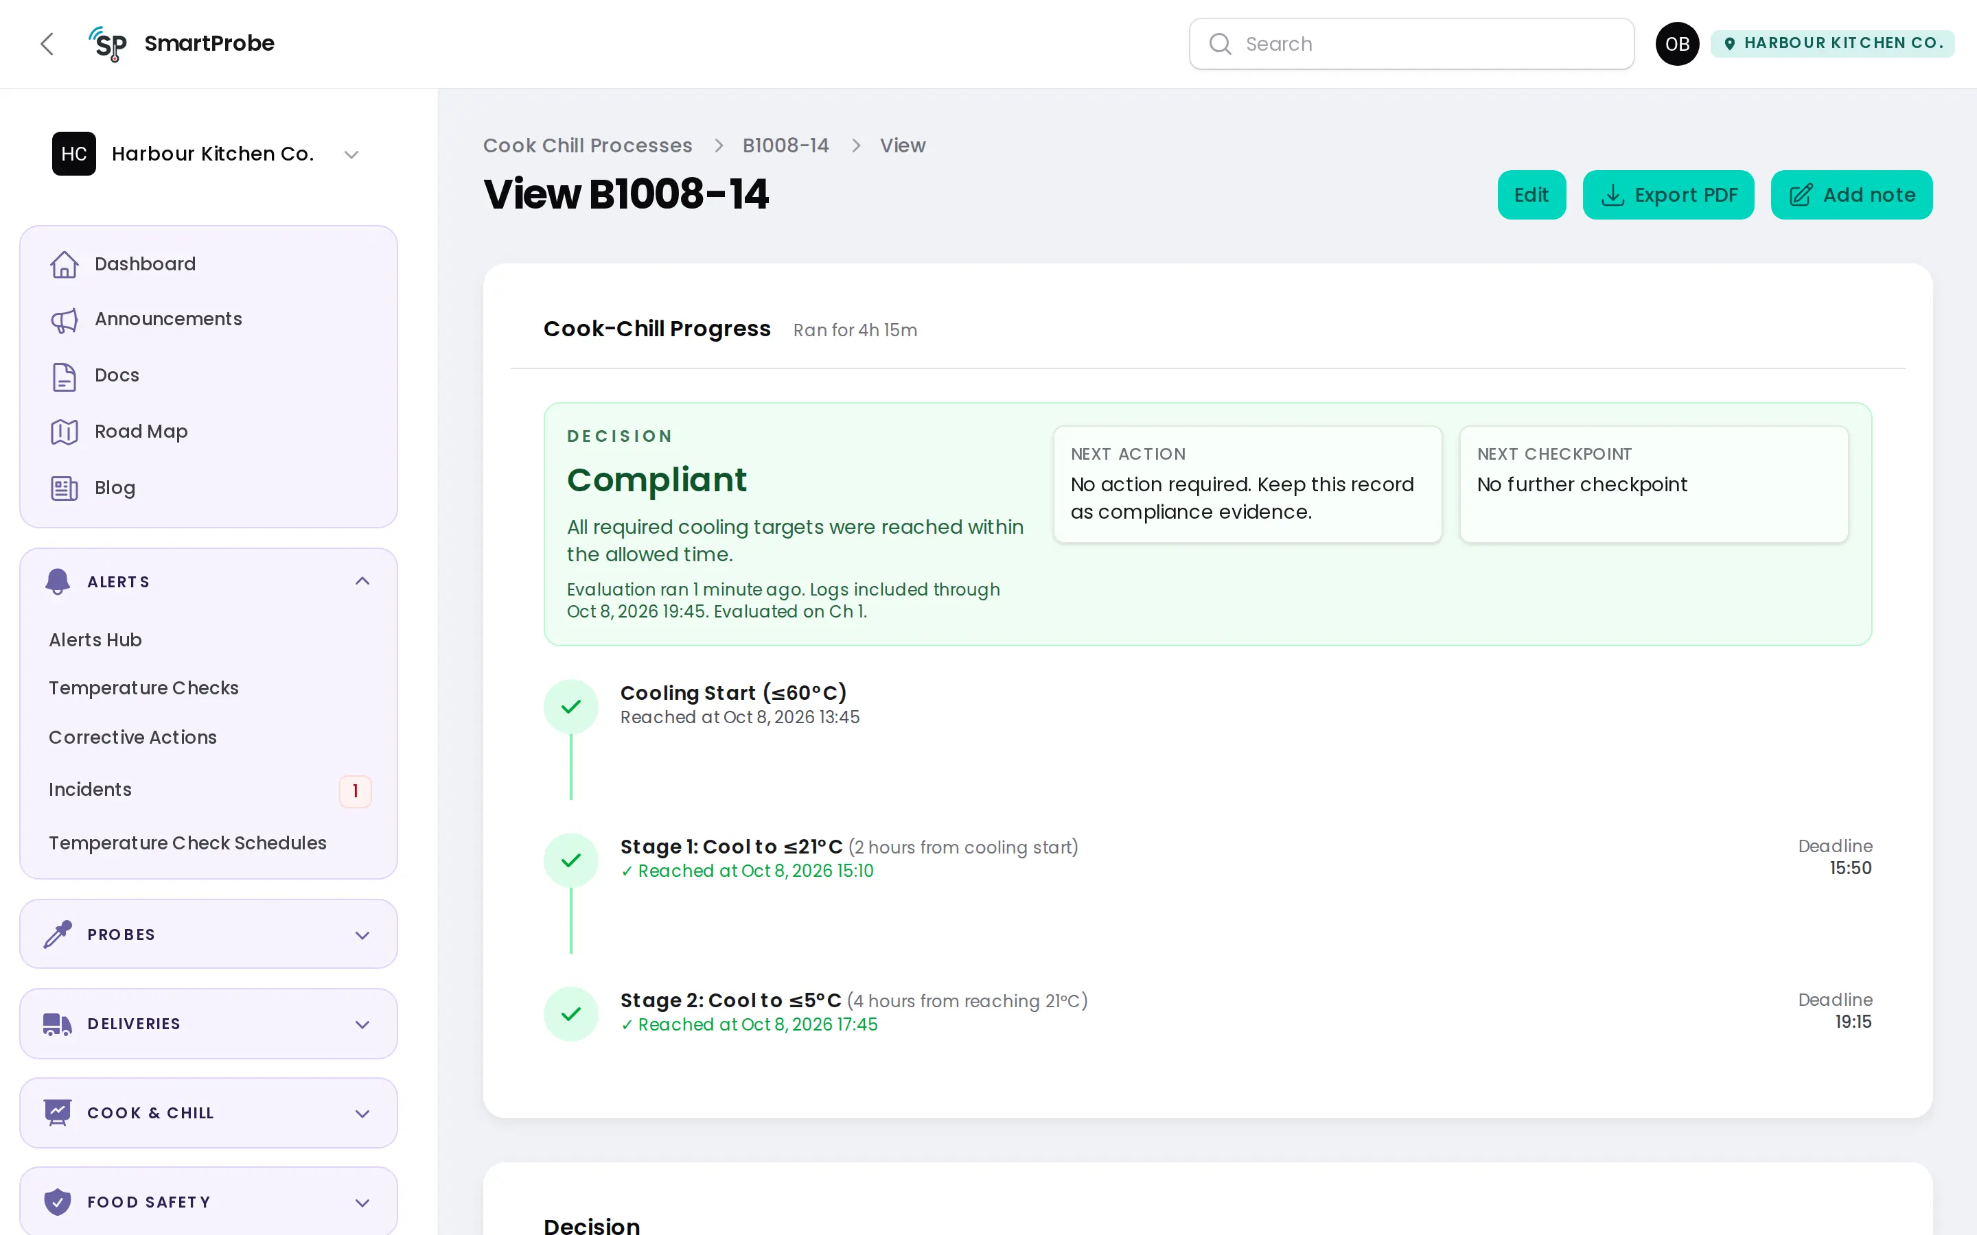Open Alerts Hub menu item

click(x=95, y=639)
